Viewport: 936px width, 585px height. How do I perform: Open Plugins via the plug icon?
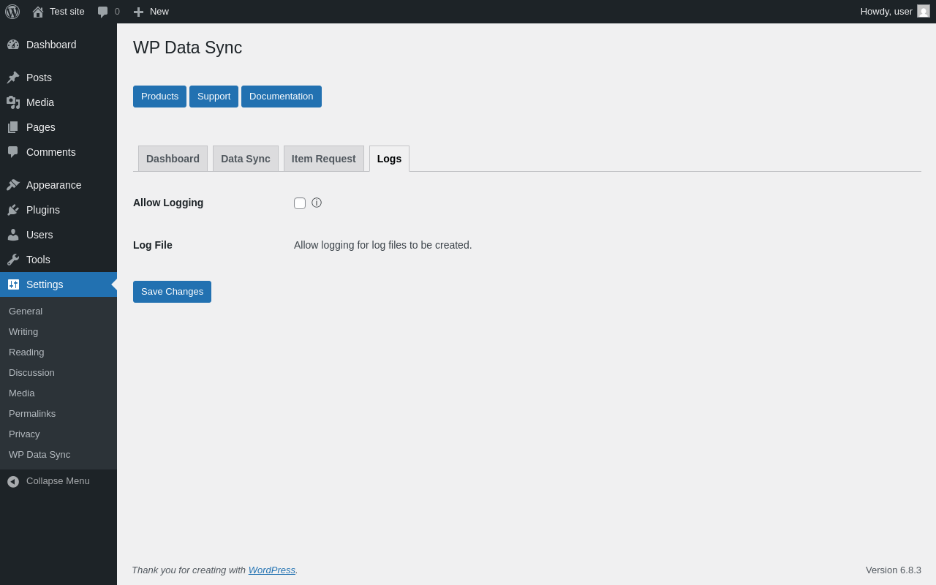pyautogui.click(x=13, y=210)
